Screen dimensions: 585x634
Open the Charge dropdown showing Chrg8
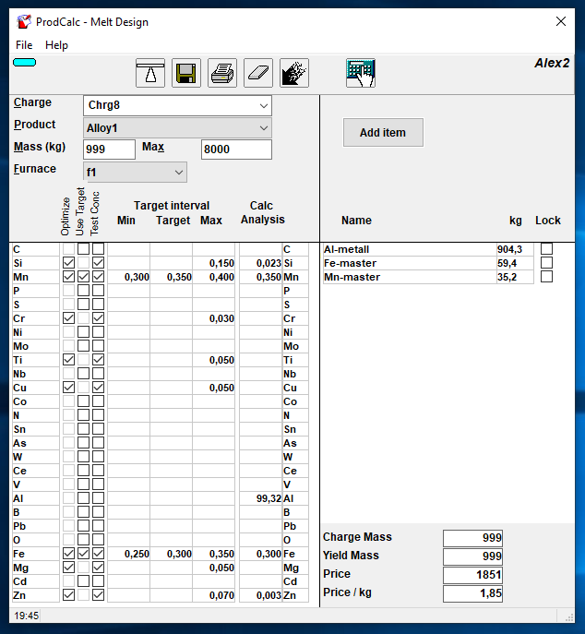[x=177, y=105]
